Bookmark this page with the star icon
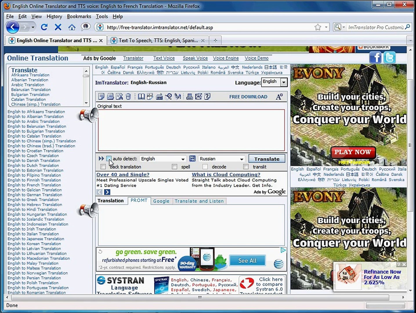 [318, 27]
